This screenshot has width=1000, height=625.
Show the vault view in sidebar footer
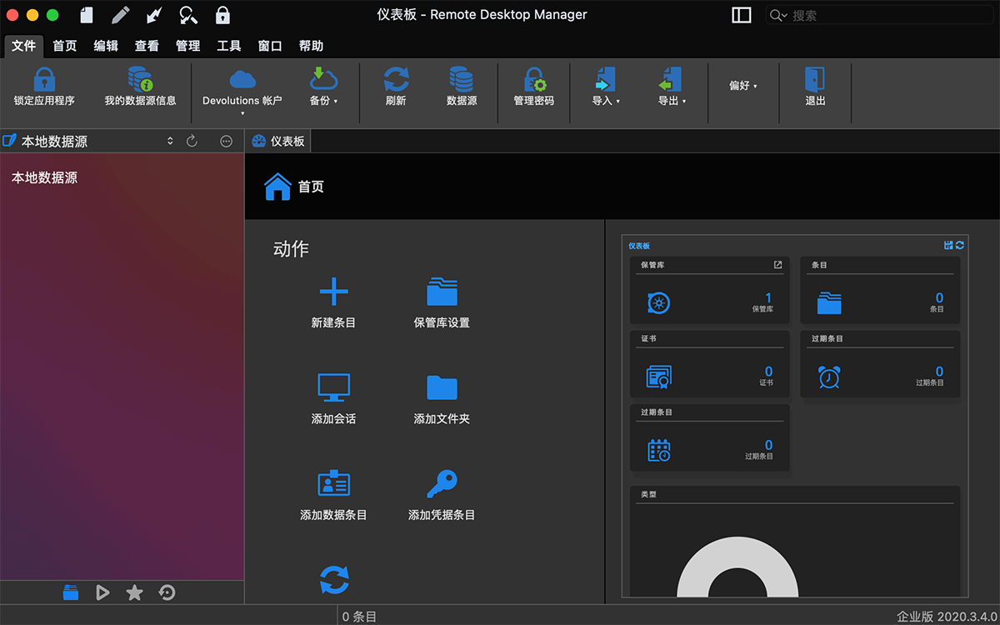[71, 592]
